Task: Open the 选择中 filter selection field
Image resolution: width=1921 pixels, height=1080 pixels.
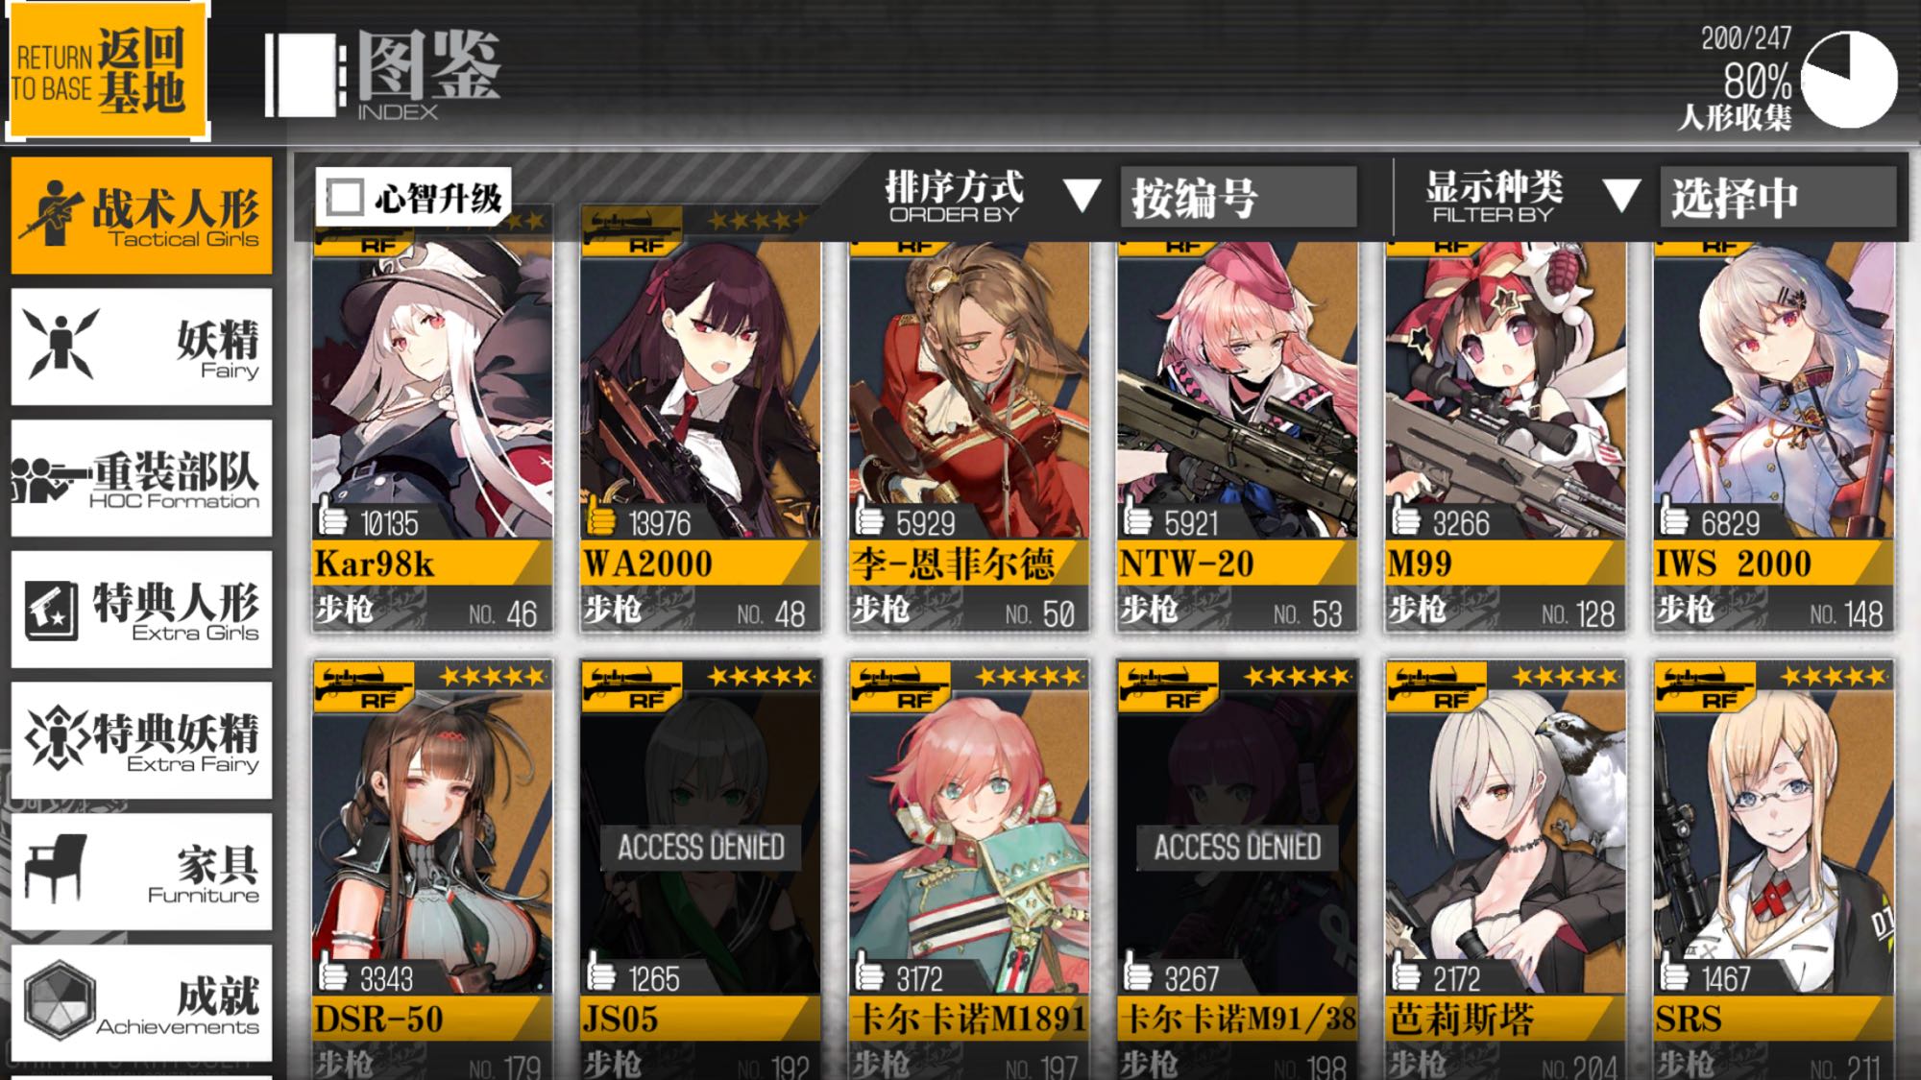Action: pyautogui.click(x=1778, y=198)
